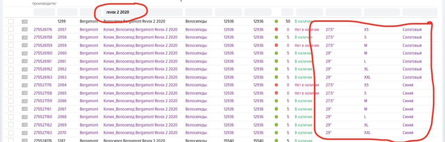Select the checkbox of product 275527176
445x142 pixels.
[11, 85]
